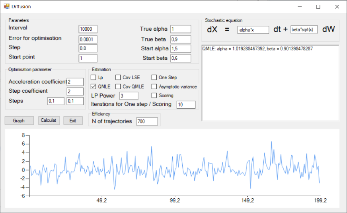Select the Error for optimisation field

point(88,39)
